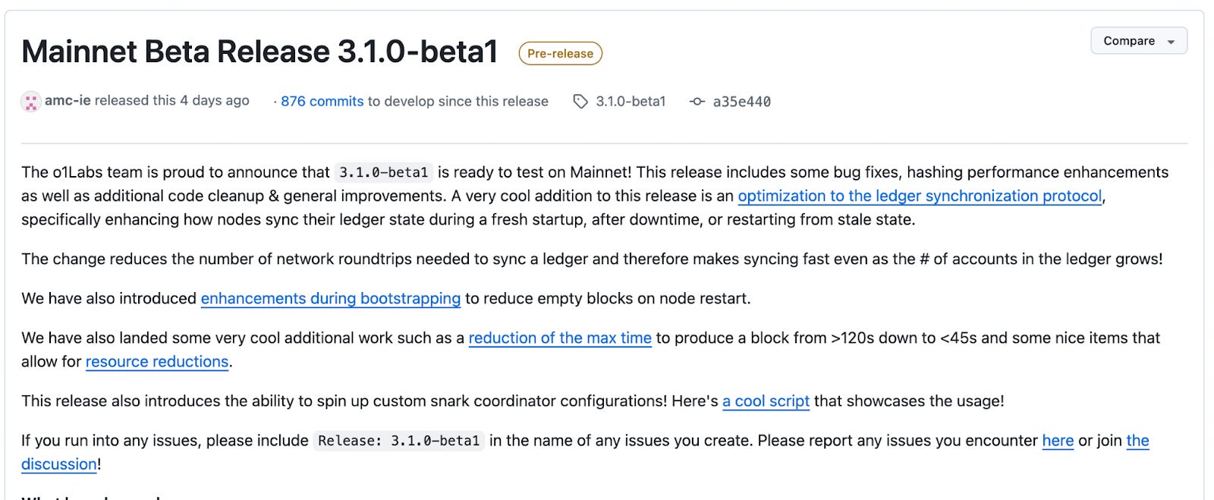The image size is (1214, 500).
Task: Follow the ledger synchronization protocol optimization link
Action: click(920, 196)
